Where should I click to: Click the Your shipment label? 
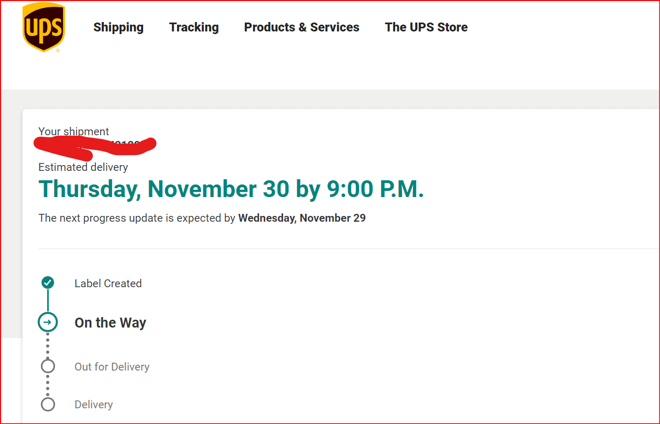tap(74, 131)
